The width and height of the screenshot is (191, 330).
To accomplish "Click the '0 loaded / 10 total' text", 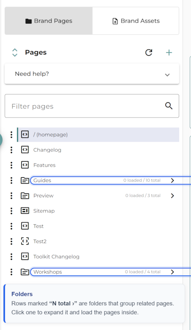I will [142, 180].
